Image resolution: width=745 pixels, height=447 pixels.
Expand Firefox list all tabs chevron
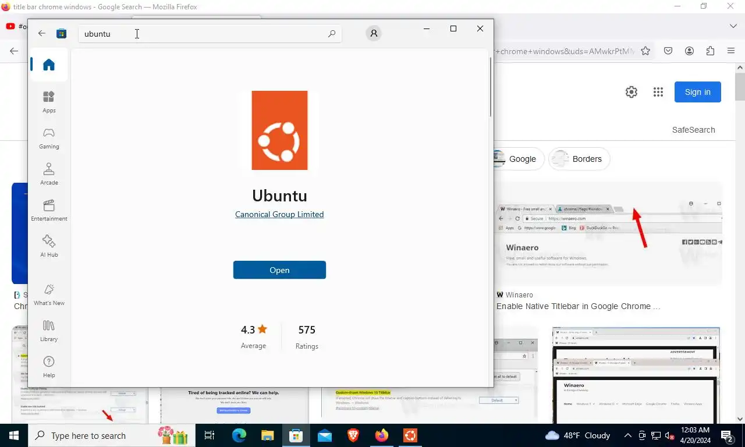click(x=733, y=26)
